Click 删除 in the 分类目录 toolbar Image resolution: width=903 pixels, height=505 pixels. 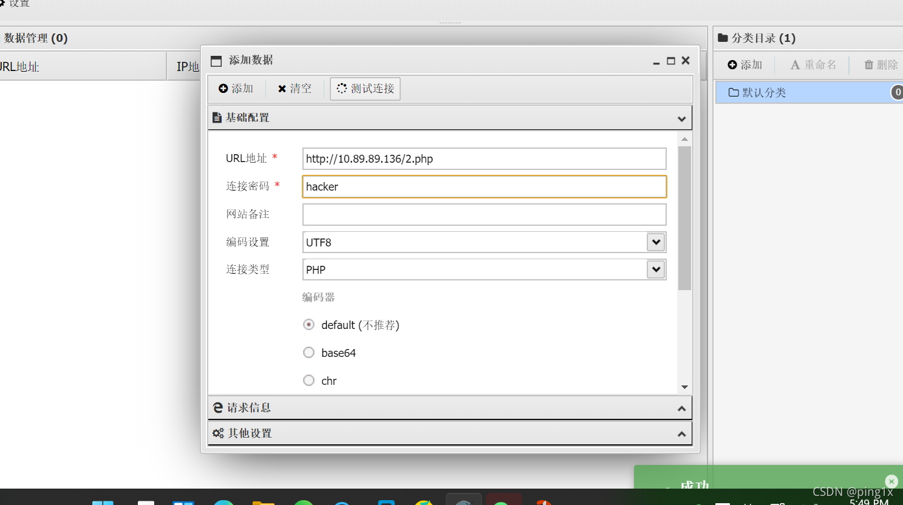coord(881,65)
